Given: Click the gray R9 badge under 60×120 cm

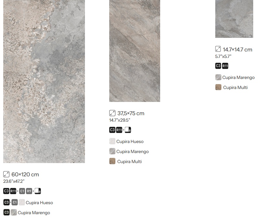Looking at the screenshot, I should pyautogui.click(x=29, y=191).
